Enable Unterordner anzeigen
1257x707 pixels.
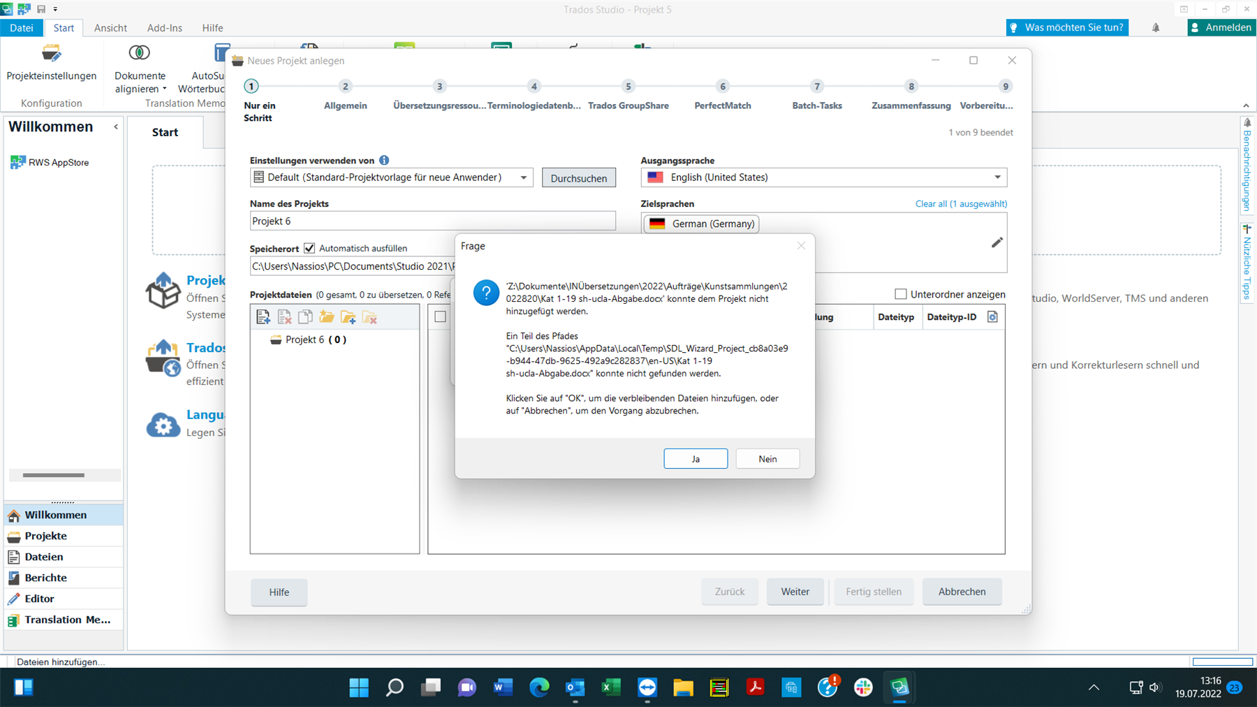point(899,294)
